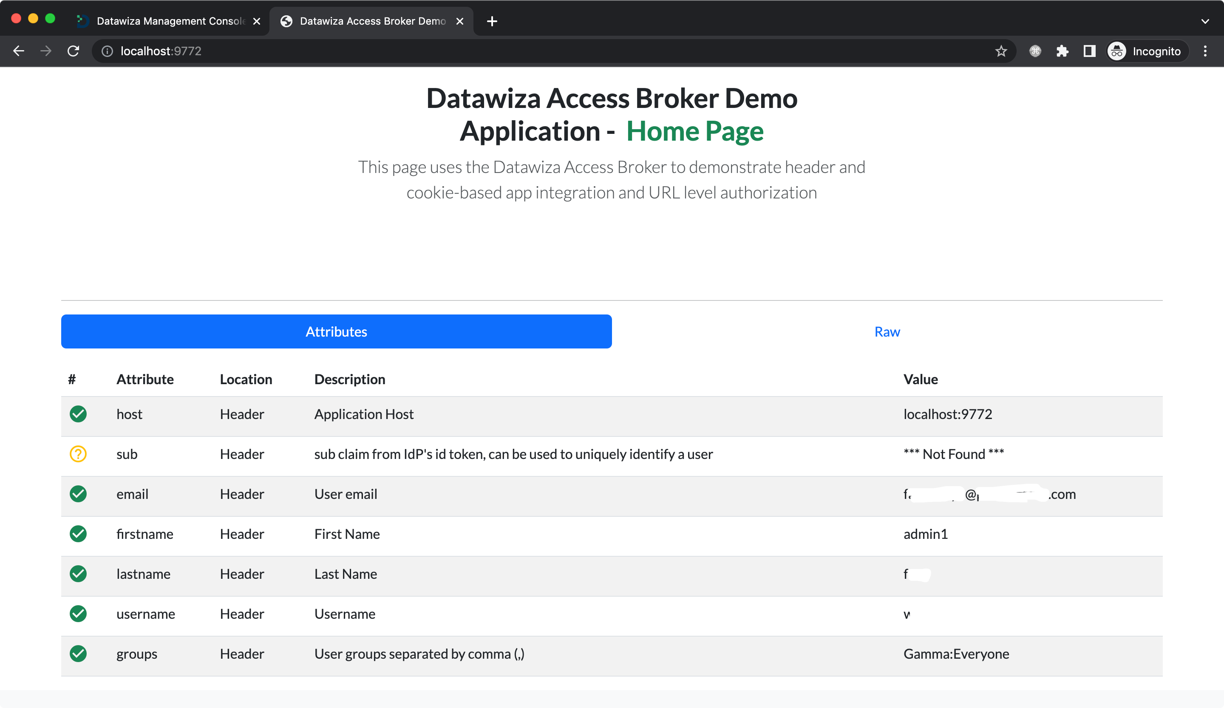Open the Extensions puzzle piece menu
The height and width of the screenshot is (708, 1224).
[x=1062, y=51]
